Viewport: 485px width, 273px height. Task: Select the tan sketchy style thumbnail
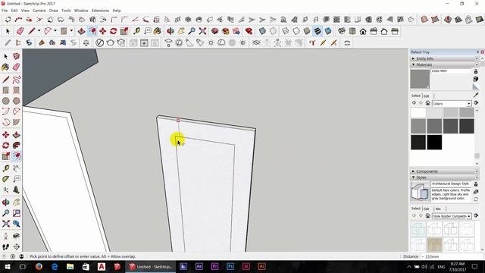coord(434,244)
